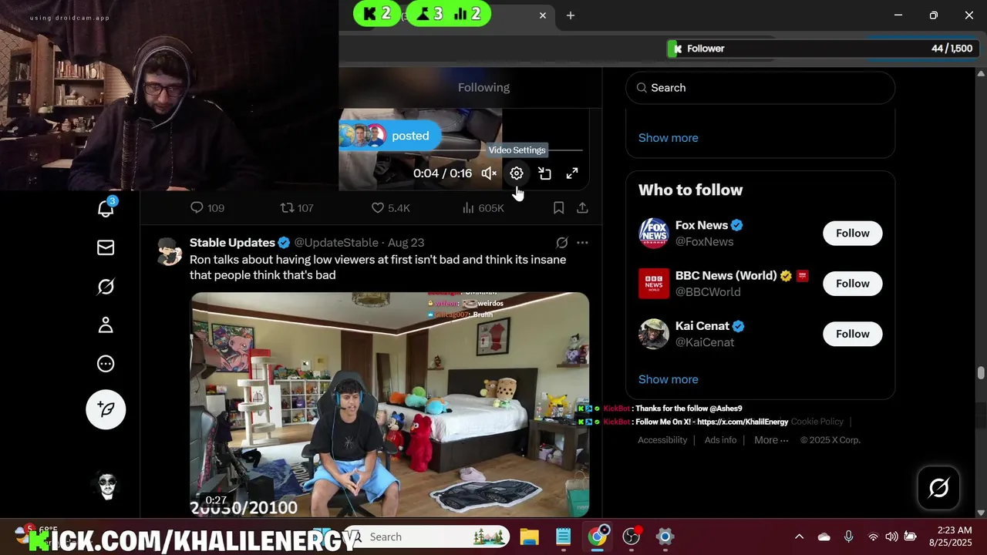Open the Ads info footer link

[720, 440]
